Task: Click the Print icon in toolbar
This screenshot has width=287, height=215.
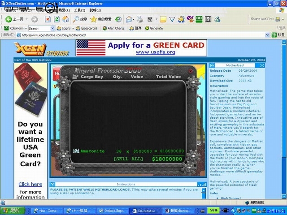Action: click(140, 19)
